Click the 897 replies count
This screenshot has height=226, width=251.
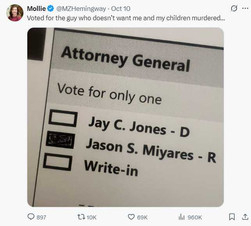pyautogui.click(x=41, y=217)
